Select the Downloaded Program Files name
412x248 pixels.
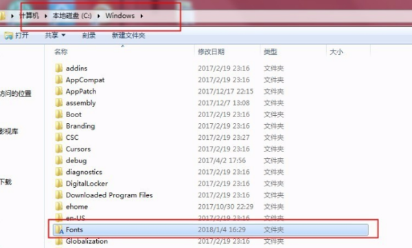pyautogui.click(x=109, y=195)
